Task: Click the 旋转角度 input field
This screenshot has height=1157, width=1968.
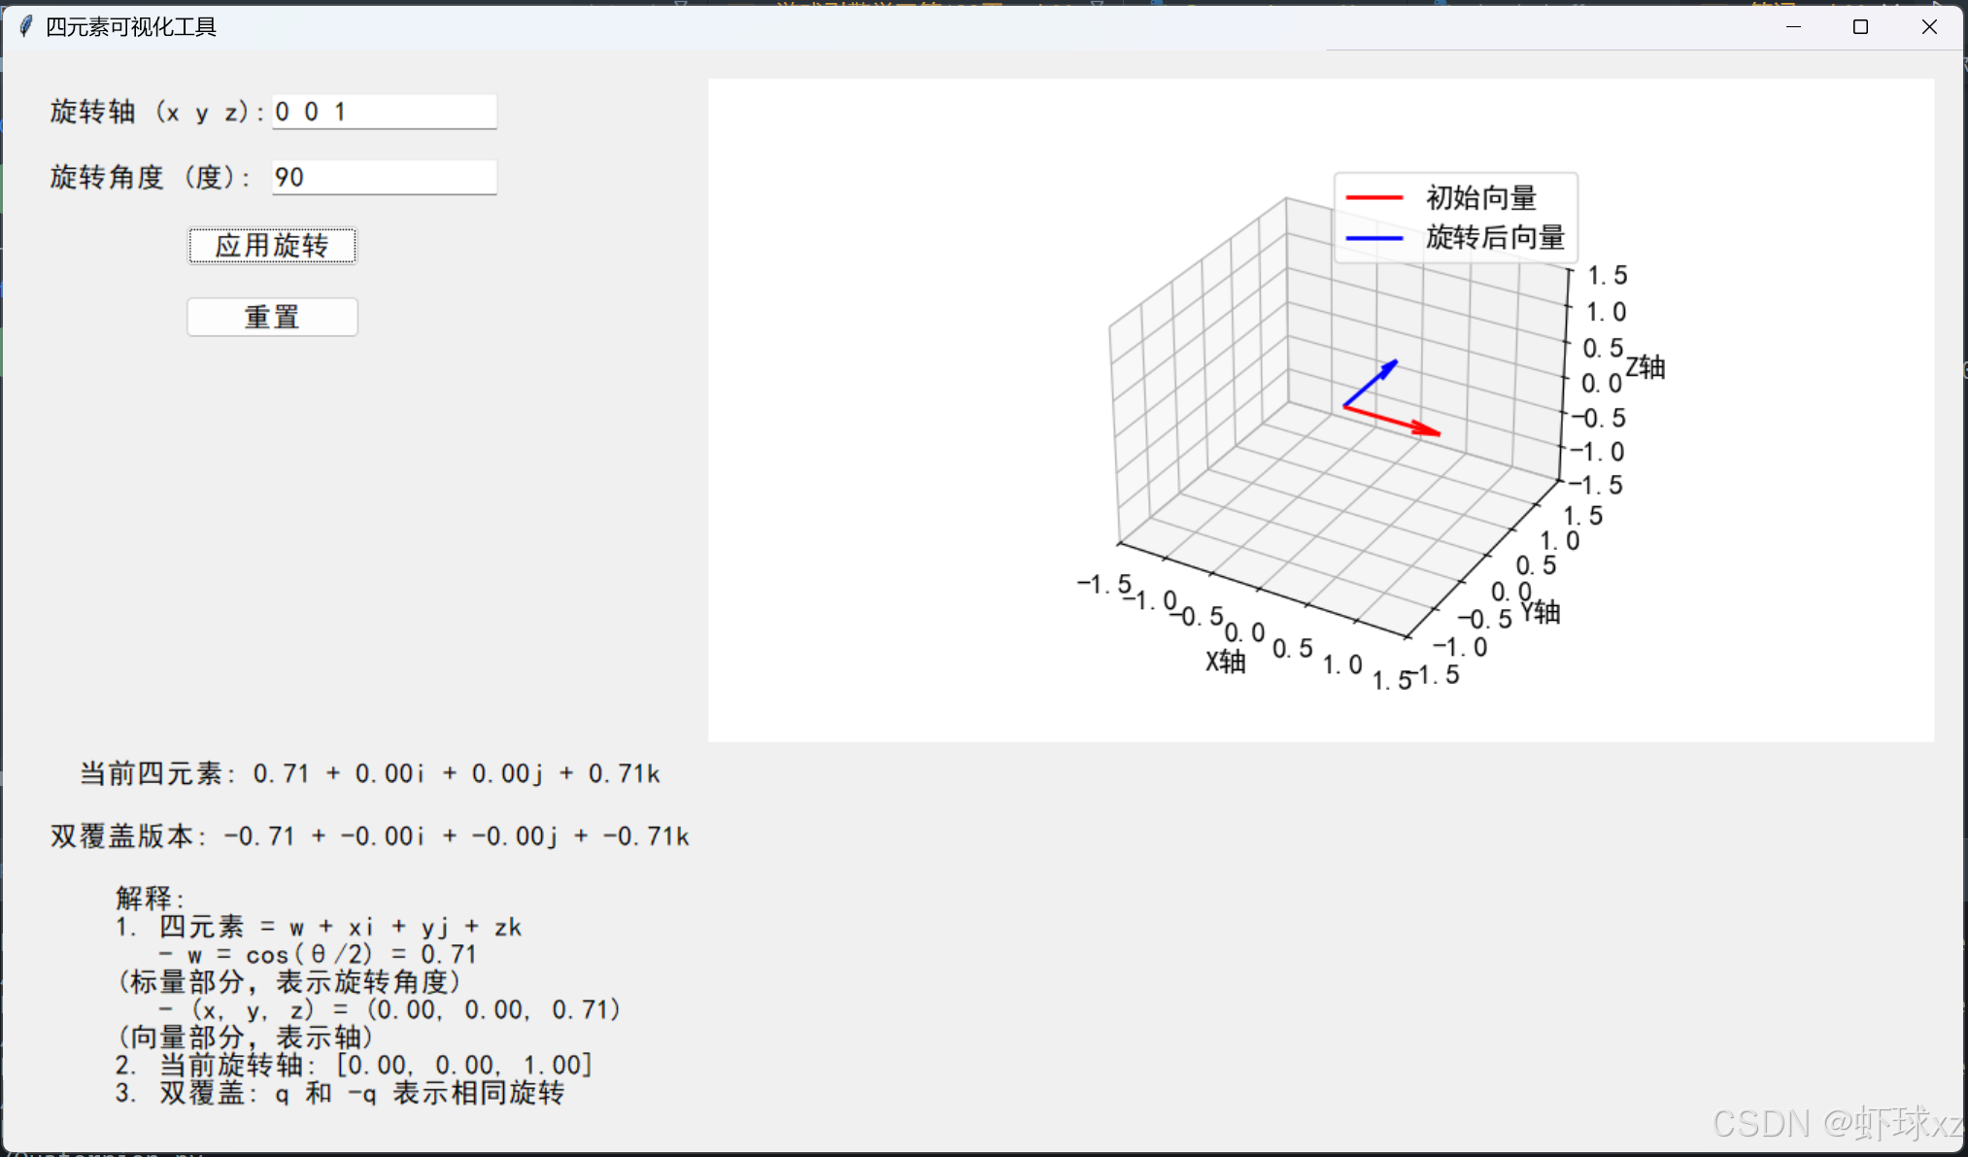Action: (384, 177)
